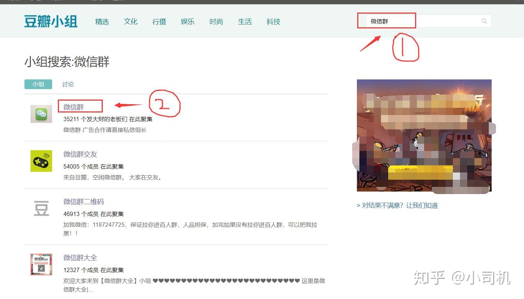
Task: Click text 12327 个成员 在此聚集
Action: 93,270
